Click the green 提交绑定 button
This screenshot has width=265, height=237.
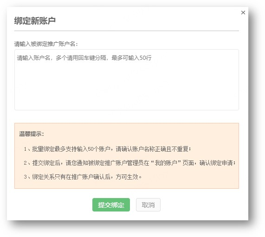(111, 205)
